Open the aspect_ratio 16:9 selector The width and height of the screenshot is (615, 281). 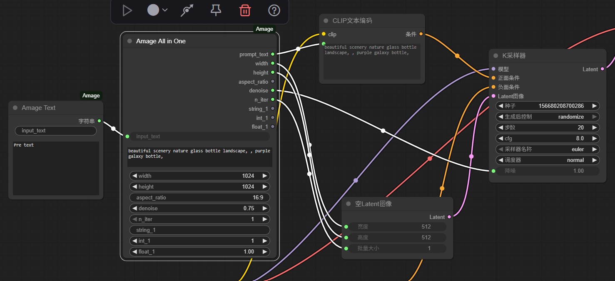200,198
